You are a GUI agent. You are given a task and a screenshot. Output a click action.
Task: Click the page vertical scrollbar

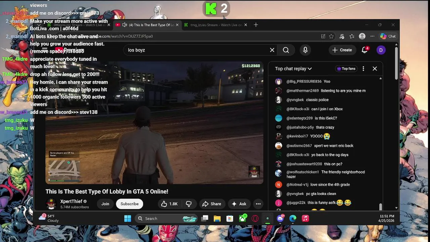coord(396,63)
